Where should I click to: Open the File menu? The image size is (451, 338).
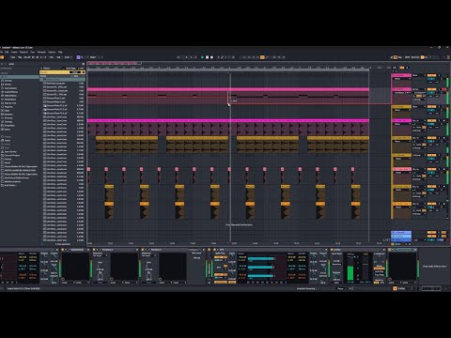click(2, 52)
